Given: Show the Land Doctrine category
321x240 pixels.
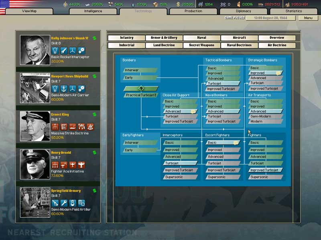Looking at the screenshot, I should 164,45.
